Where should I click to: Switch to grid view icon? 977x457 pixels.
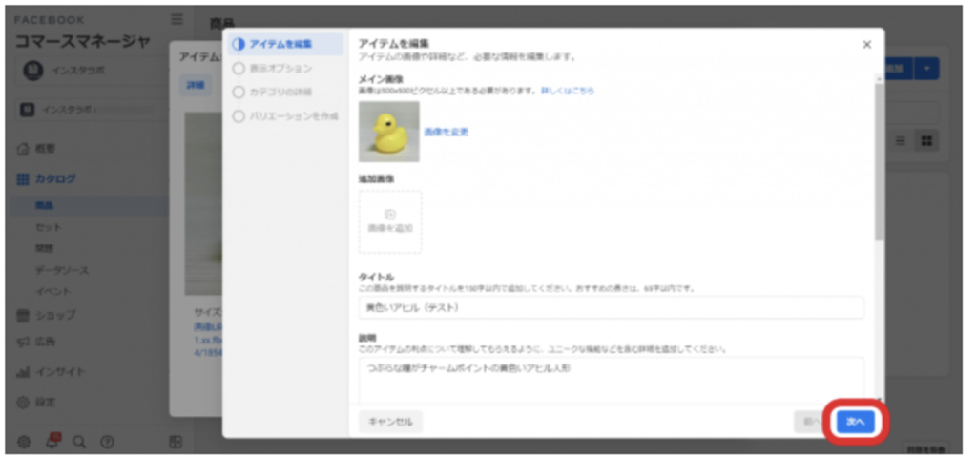[x=925, y=140]
